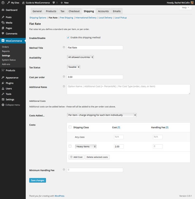Open Add-ons submenu item
This screenshot has height=199, width=195.
click(6, 64)
